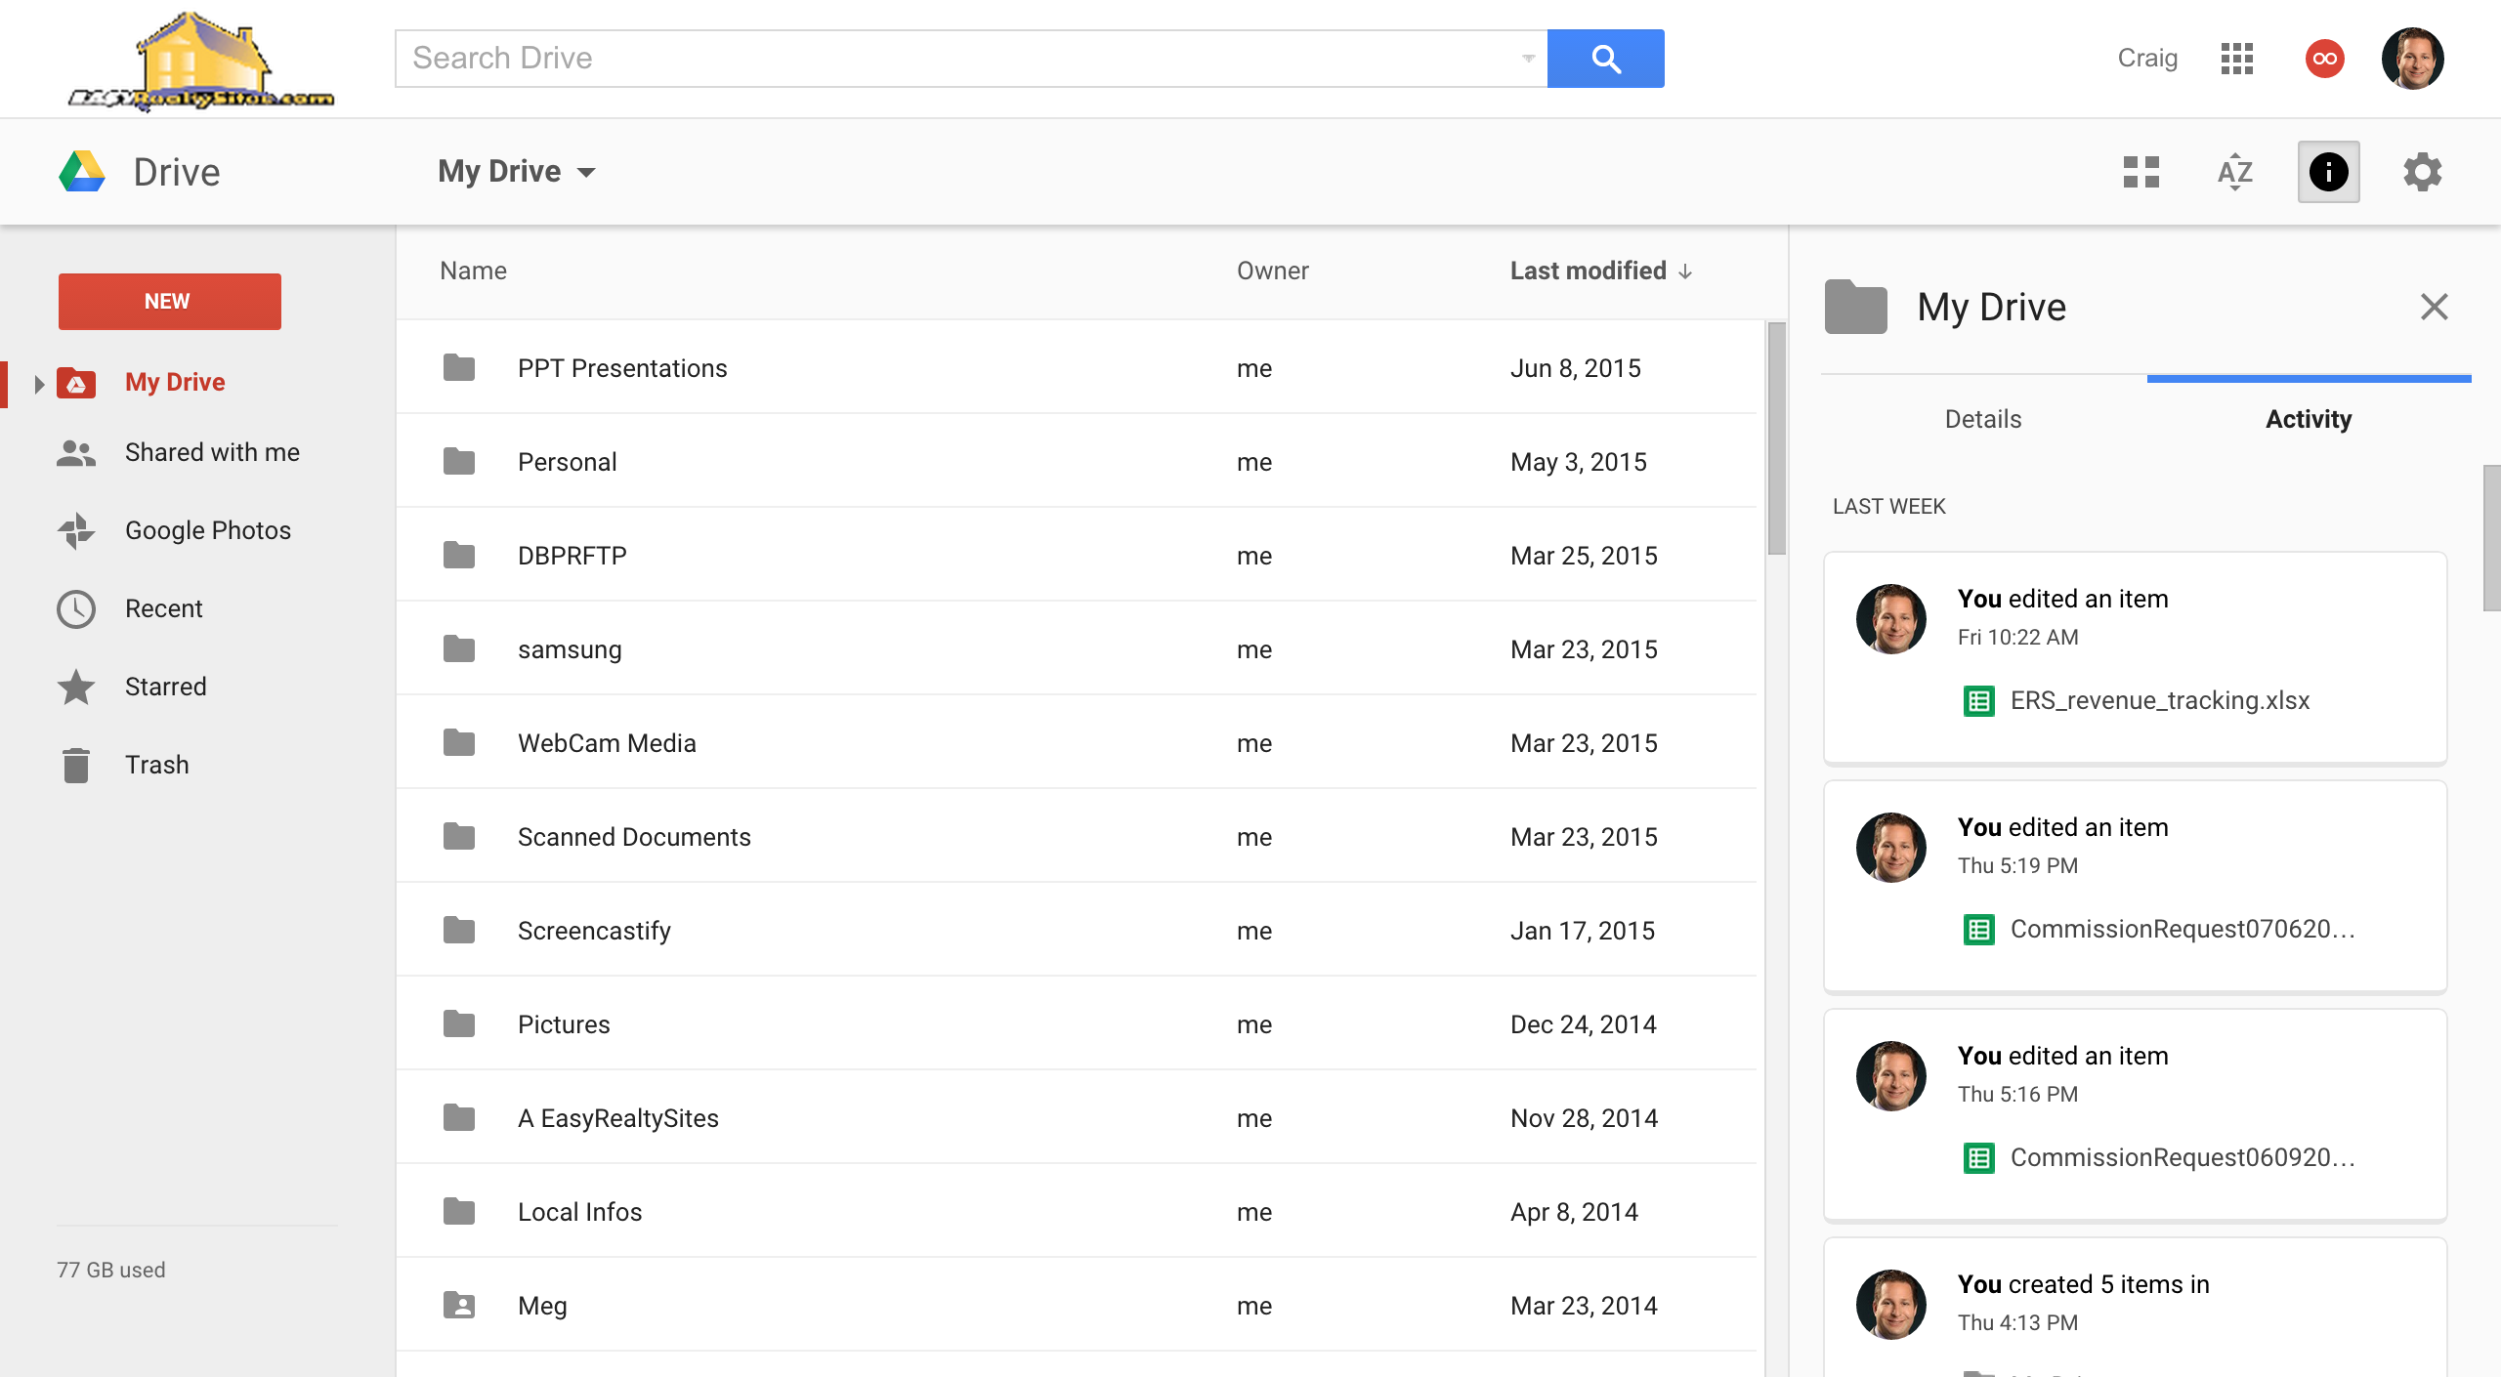Open the Trash from the sidebar
Screen dimensions: 2501x1377
(156, 764)
